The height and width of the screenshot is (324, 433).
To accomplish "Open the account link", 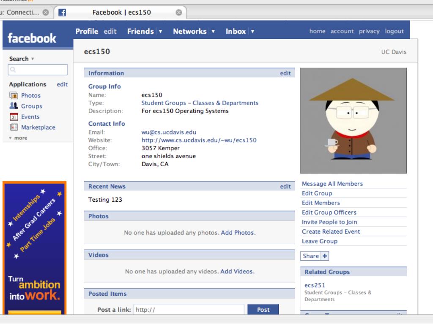I will point(342,31).
